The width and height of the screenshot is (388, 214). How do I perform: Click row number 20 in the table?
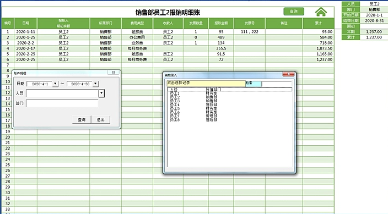[8, 137]
